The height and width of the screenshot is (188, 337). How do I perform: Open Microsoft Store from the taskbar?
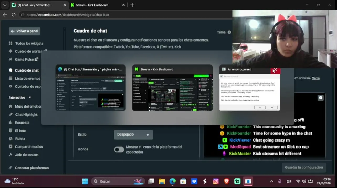click(183, 181)
